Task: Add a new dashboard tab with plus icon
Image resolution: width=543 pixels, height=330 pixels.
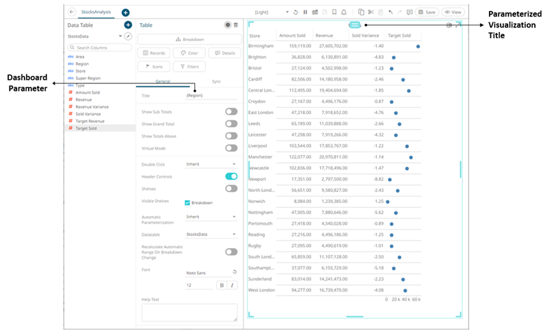Action: [126, 12]
